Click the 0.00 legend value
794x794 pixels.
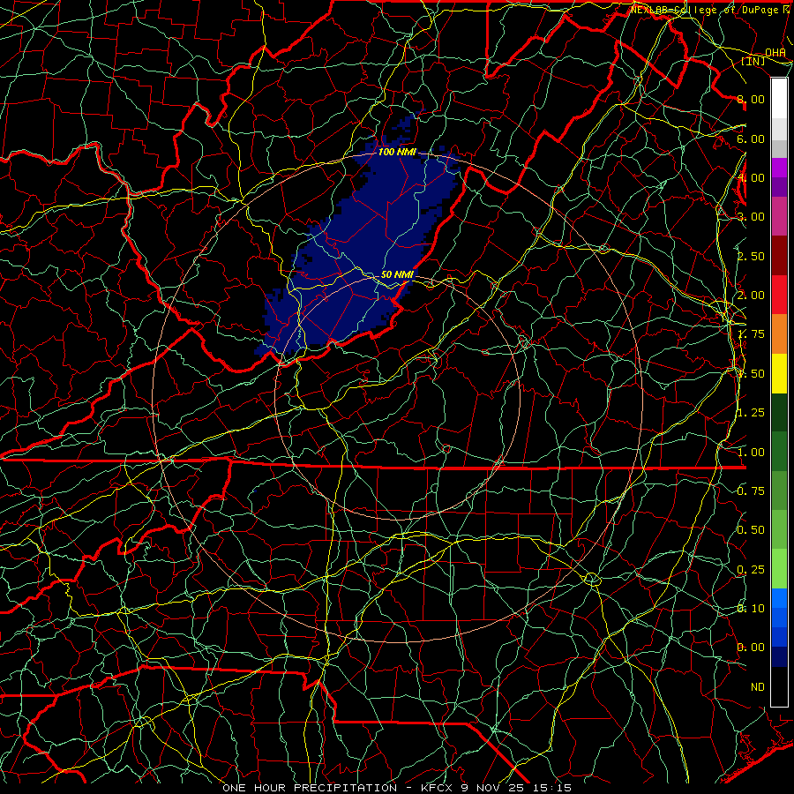(x=752, y=648)
